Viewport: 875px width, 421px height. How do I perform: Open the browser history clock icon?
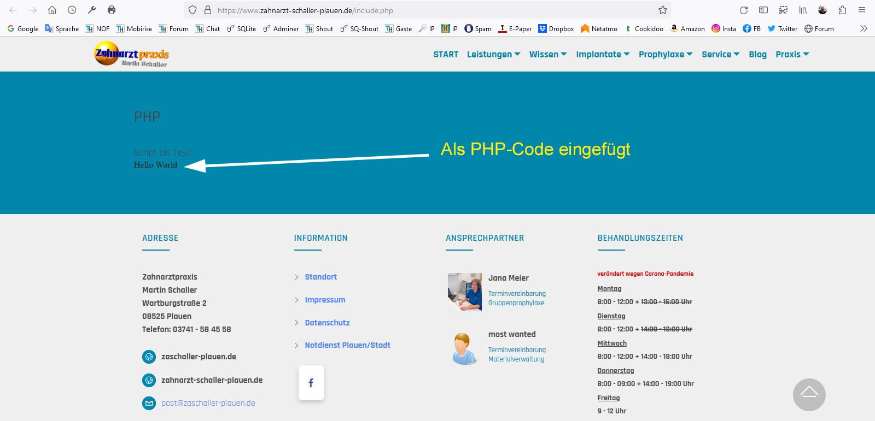(x=72, y=10)
